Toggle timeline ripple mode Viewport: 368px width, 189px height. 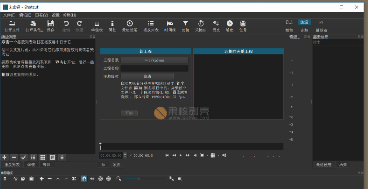pos(100,179)
